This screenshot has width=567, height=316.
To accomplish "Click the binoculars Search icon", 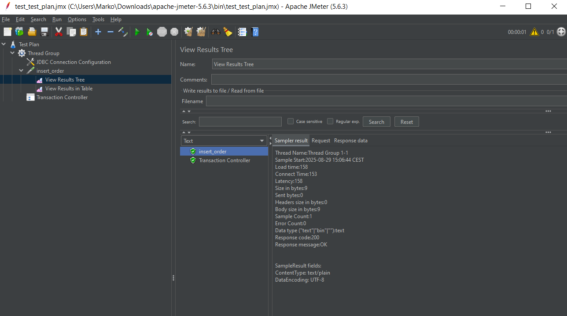I will click(216, 32).
